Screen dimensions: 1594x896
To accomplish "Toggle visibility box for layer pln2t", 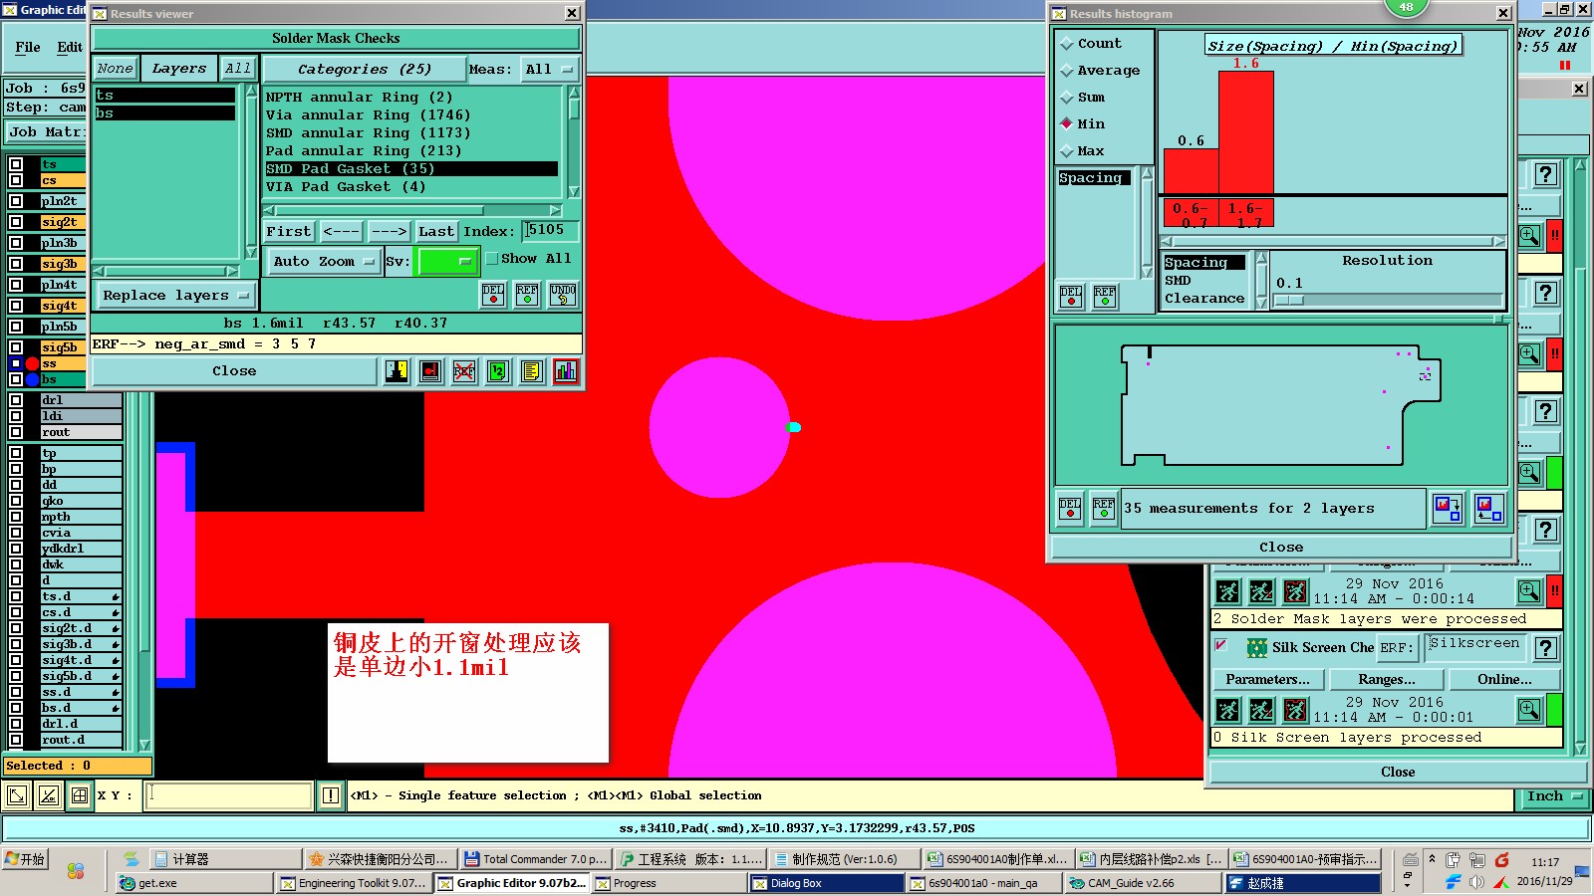I will (16, 201).
